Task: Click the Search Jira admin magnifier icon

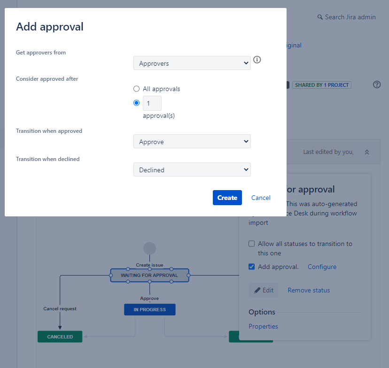Action: [320, 17]
